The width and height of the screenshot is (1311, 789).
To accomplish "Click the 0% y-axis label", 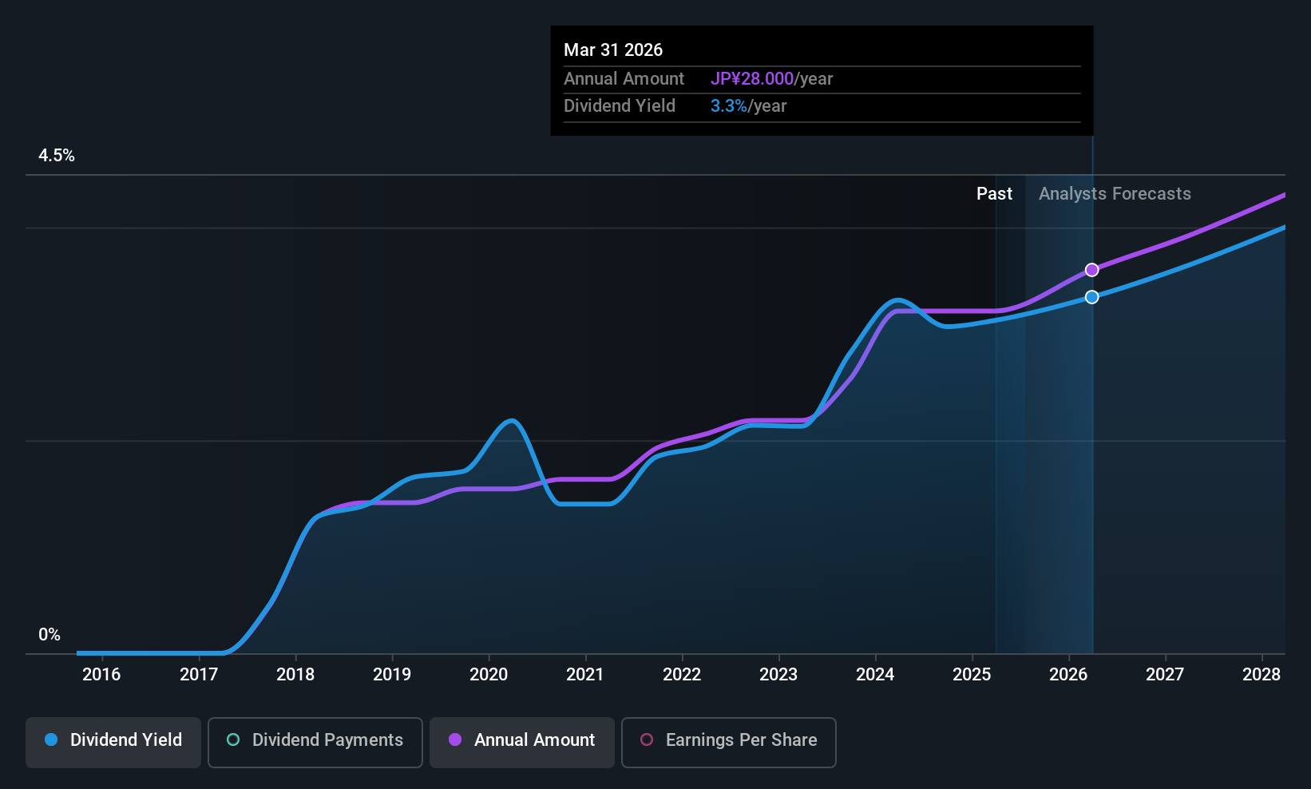I will point(50,635).
